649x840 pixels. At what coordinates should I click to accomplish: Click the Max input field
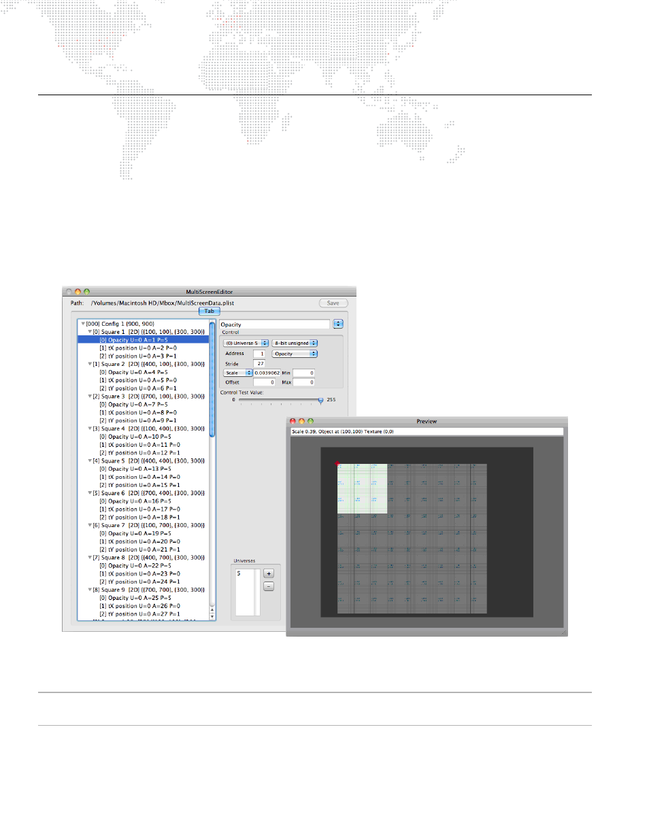click(303, 382)
